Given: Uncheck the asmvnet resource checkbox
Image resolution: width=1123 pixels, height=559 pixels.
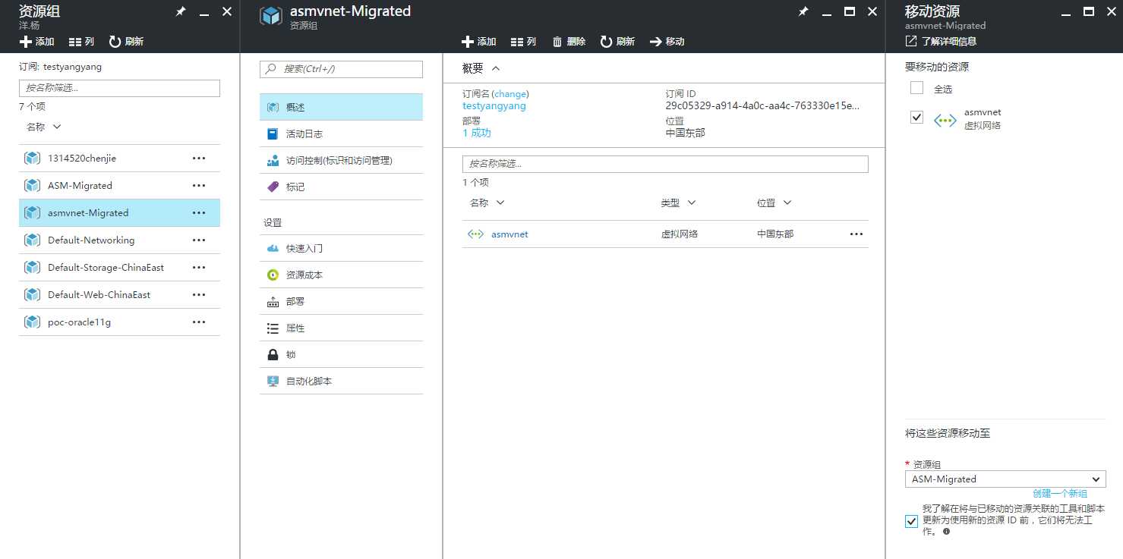Looking at the screenshot, I should (916, 118).
